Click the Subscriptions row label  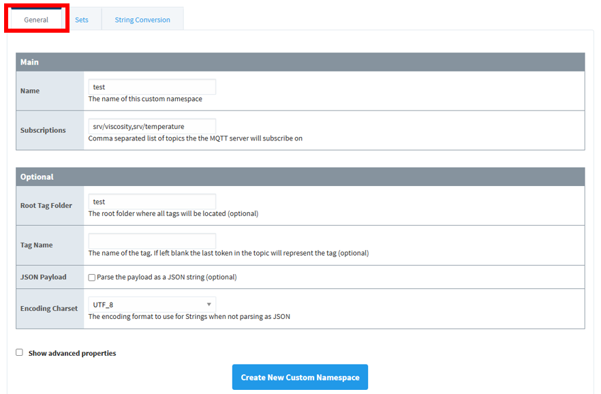click(x=43, y=130)
